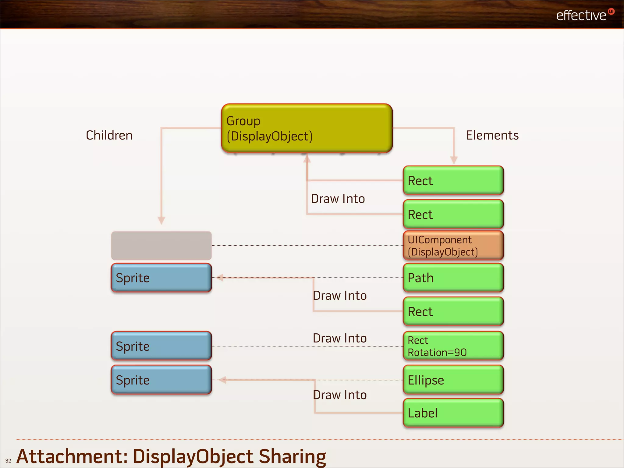This screenshot has width=624, height=468.
Task: Click the Rect box beneath Path
Action: [453, 312]
